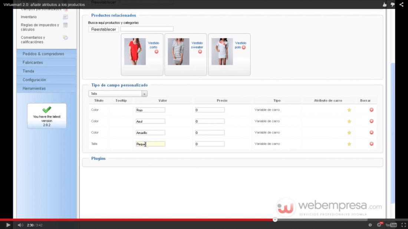This screenshot has height=229, width=408.
Task: Click the star icon in the Amarillo row
Action: pyautogui.click(x=349, y=133)
